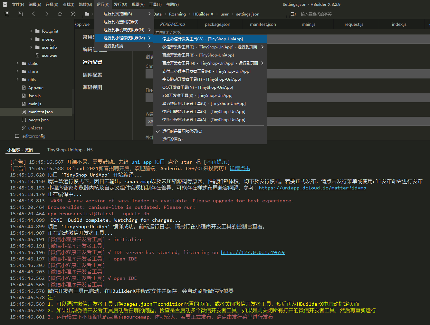
Task: Save file using floppy disk icon
Action: (x=20, y=14)
